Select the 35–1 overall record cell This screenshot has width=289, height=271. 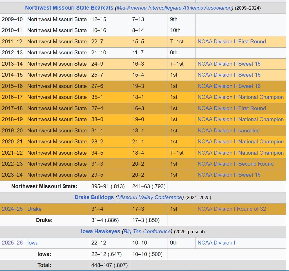tap(110, 97)
